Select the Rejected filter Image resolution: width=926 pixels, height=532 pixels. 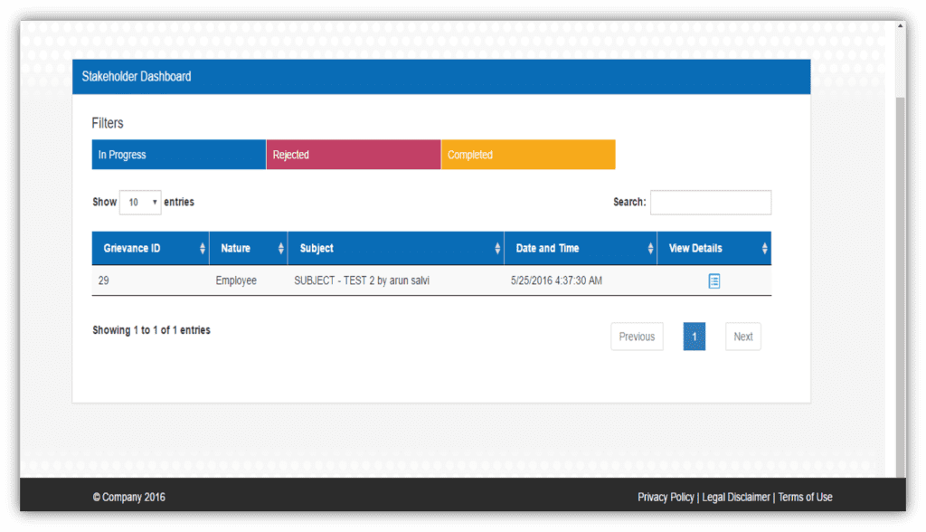point(353,155)
